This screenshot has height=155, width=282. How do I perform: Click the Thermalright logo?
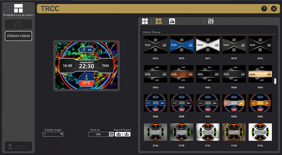(18, 10)
